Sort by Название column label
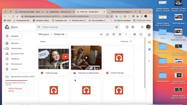The height and width of the screenshot is (105, 187). point(124,41)
